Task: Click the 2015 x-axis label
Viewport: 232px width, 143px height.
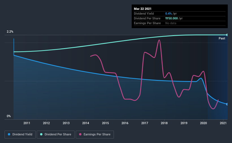Action: point(105,123)
